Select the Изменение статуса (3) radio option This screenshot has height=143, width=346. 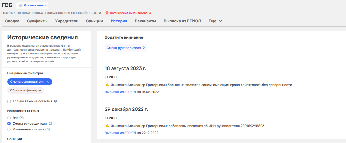pyautogui.click(x=9, y=129)
